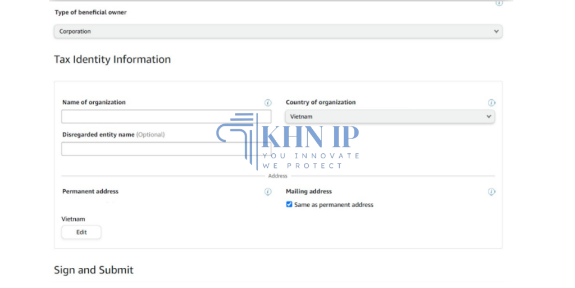
Task: Uncheck the Same as permanent address checkbox
Action: click(x=289, y=204)
